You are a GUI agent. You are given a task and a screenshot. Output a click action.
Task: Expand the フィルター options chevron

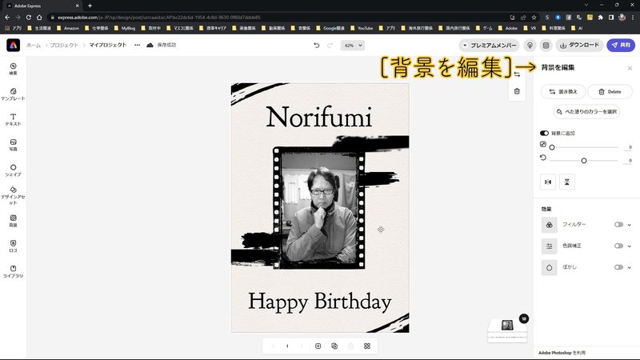pyautogui.click(x=630, y=225)
